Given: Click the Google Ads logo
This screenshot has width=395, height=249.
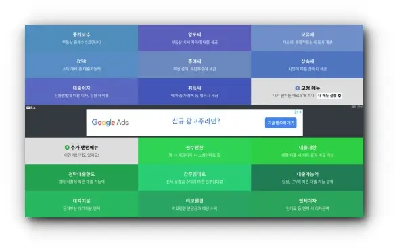Looking at the screenshot, I should [110, 122].
